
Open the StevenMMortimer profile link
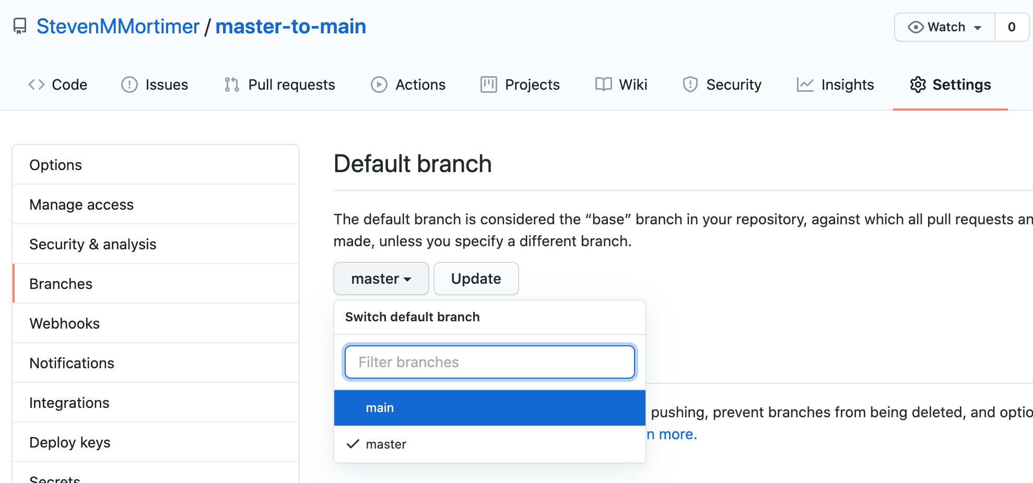click(x=118, y=26)
